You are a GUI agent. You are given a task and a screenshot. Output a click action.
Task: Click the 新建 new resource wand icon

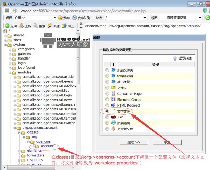[50, 26]
